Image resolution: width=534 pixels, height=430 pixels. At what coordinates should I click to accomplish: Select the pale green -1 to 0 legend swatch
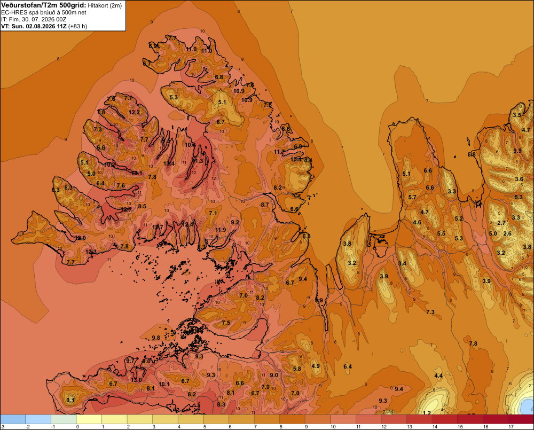(64, 419)
